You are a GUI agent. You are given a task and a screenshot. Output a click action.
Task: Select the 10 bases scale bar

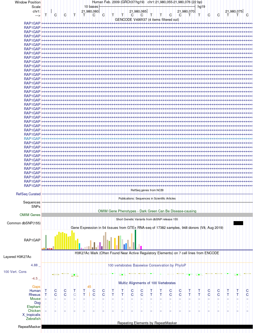(x=147, y=6)
